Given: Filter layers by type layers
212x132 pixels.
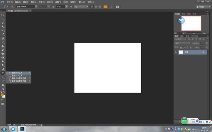Looking at the screenshot, I should tap(196, 39).
